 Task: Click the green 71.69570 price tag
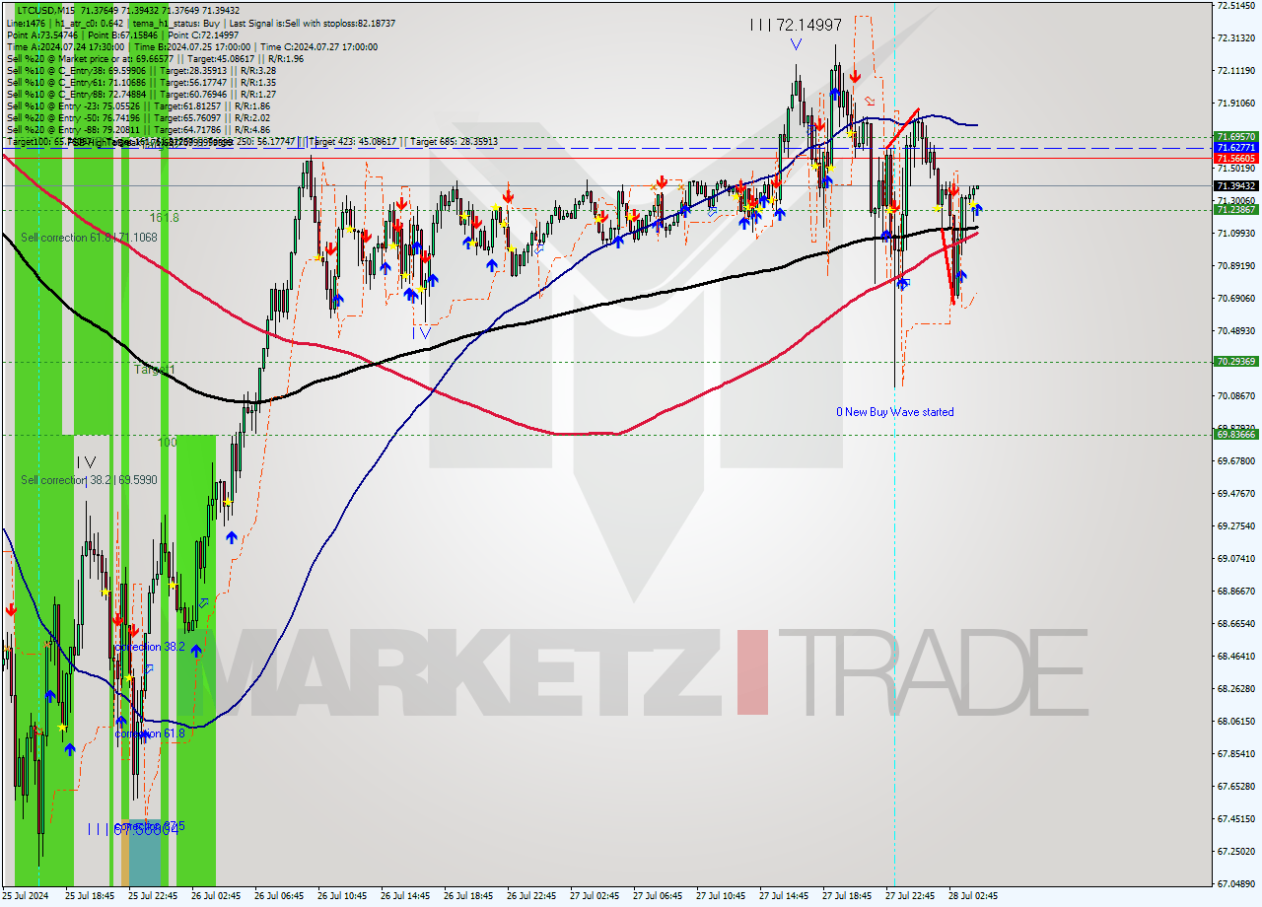pyautogui.click(x=1235, y=137)
